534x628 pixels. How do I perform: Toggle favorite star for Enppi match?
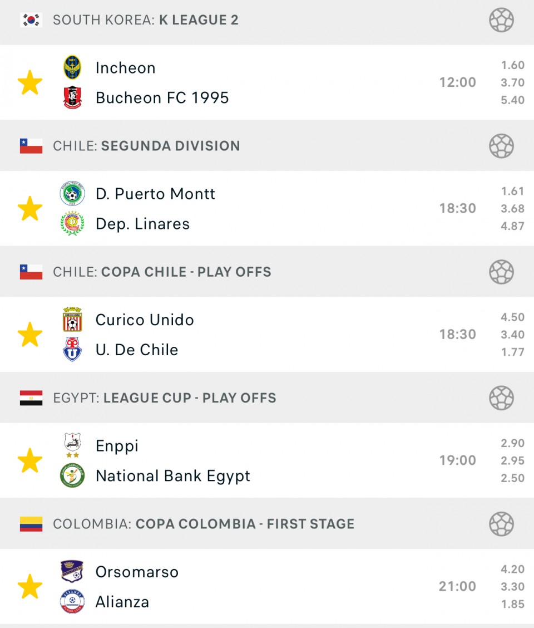coord(30,460)
